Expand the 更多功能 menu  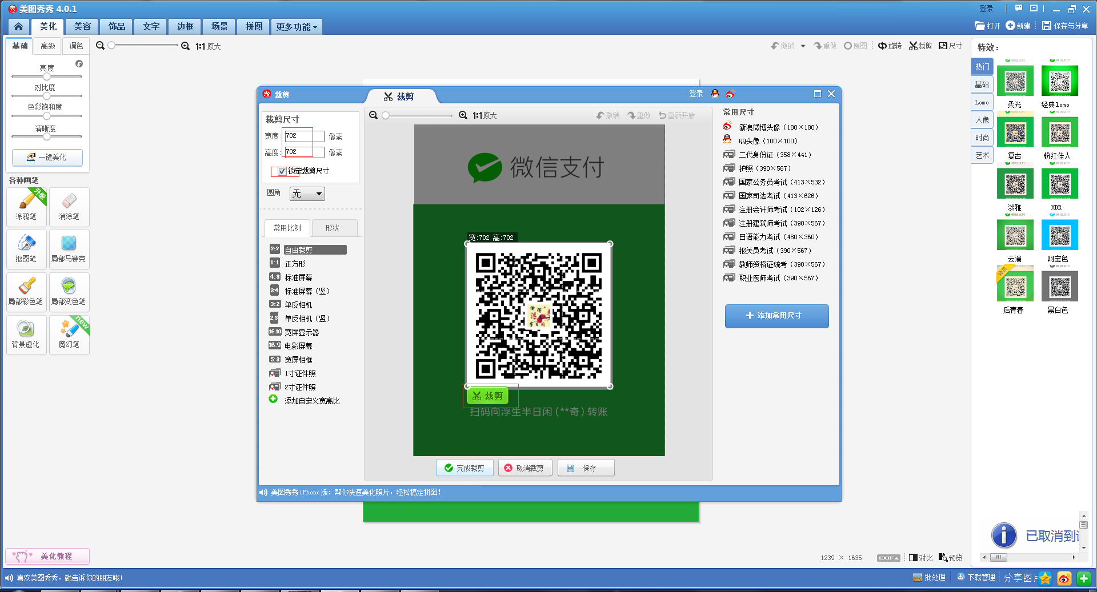pos(296,27)
